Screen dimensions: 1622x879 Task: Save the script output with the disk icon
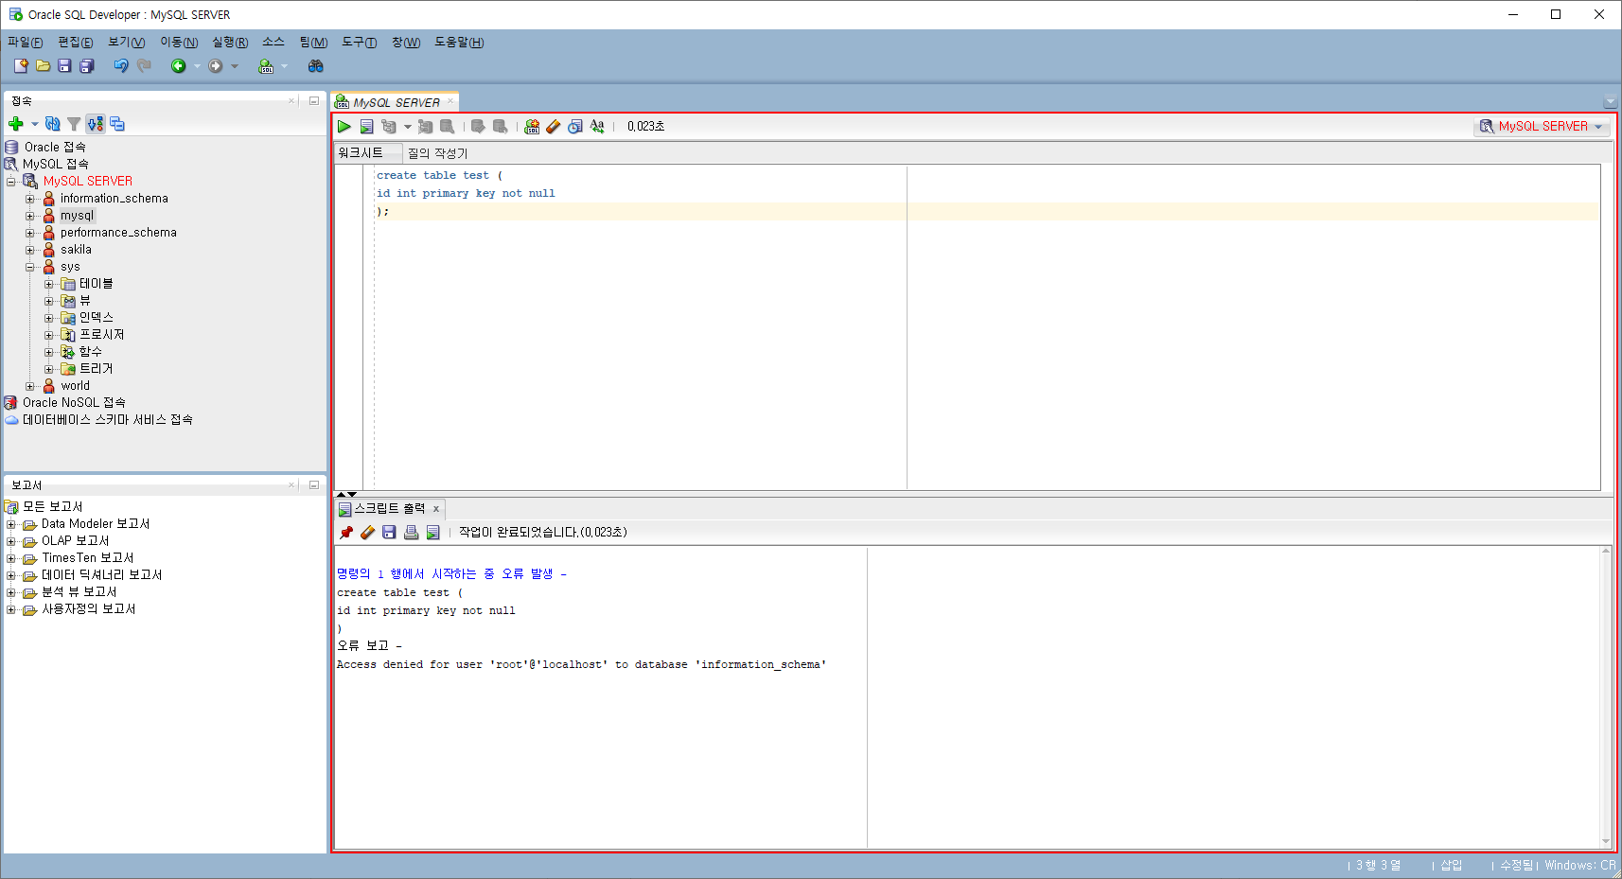coord(389,533)
